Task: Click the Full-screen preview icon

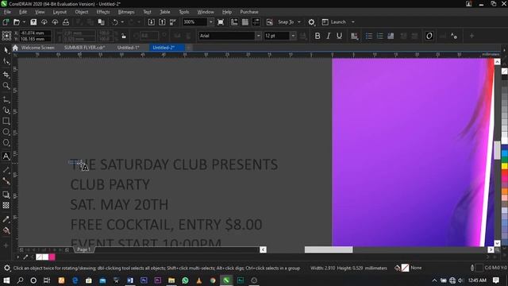Action: pos(221,22)
